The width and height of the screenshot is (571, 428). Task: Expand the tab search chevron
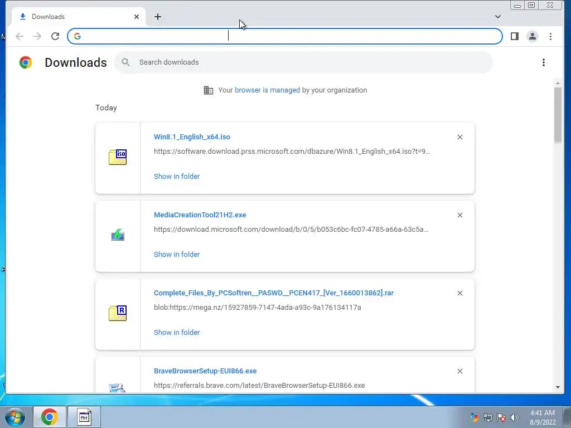pos(498,17)
